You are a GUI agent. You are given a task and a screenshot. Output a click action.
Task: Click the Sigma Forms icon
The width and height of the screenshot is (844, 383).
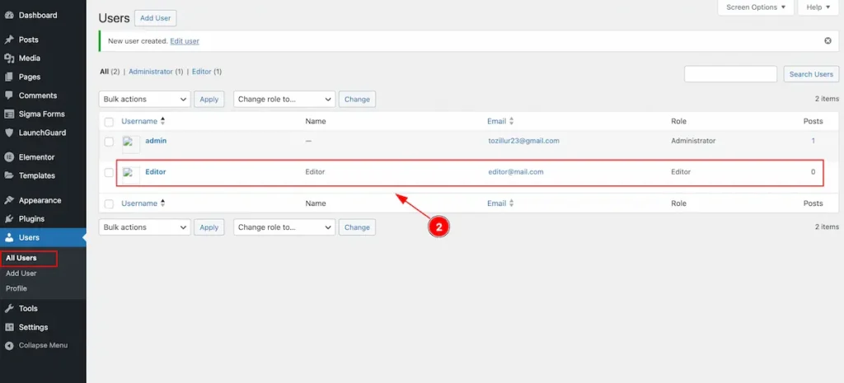pyautogui.click(x=8, y=114)
